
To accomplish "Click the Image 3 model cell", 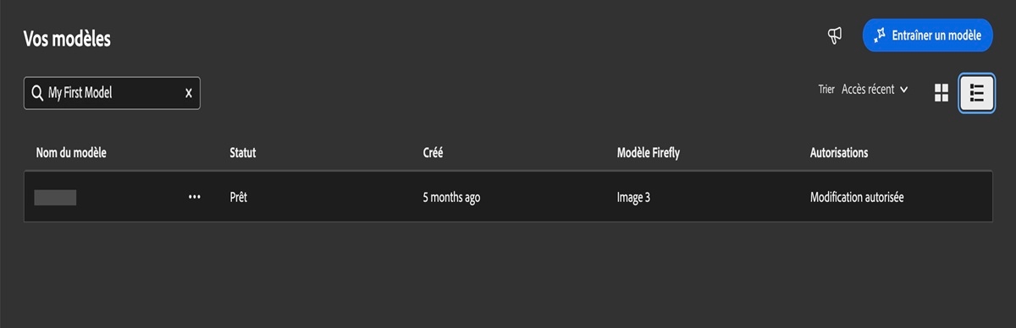I will coord(634,197).
